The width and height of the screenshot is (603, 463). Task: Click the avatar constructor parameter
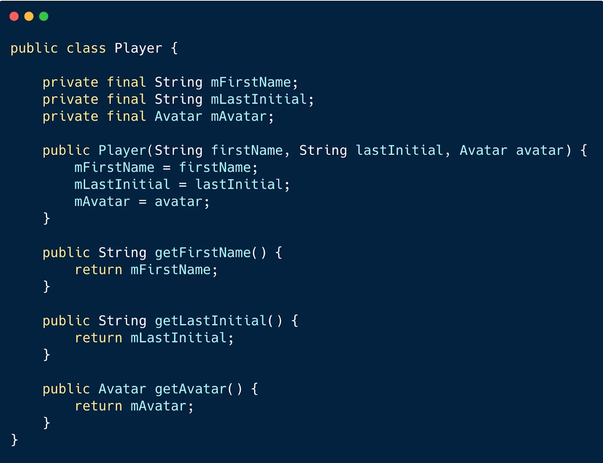click(540, 150)
